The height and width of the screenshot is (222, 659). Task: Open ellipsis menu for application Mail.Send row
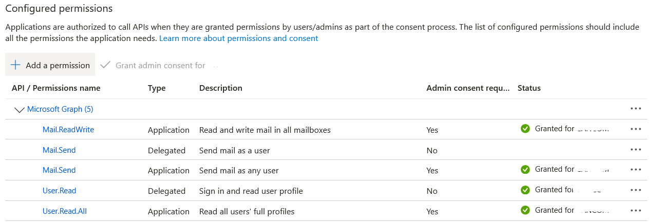[635, 170]
